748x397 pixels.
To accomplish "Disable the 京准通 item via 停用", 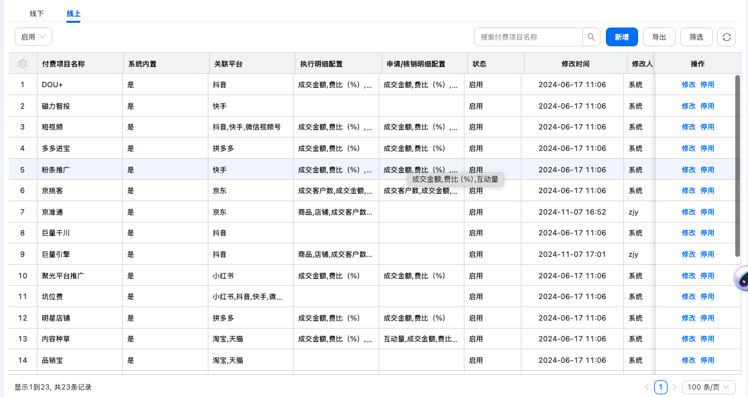I will (x=707, y=212).
